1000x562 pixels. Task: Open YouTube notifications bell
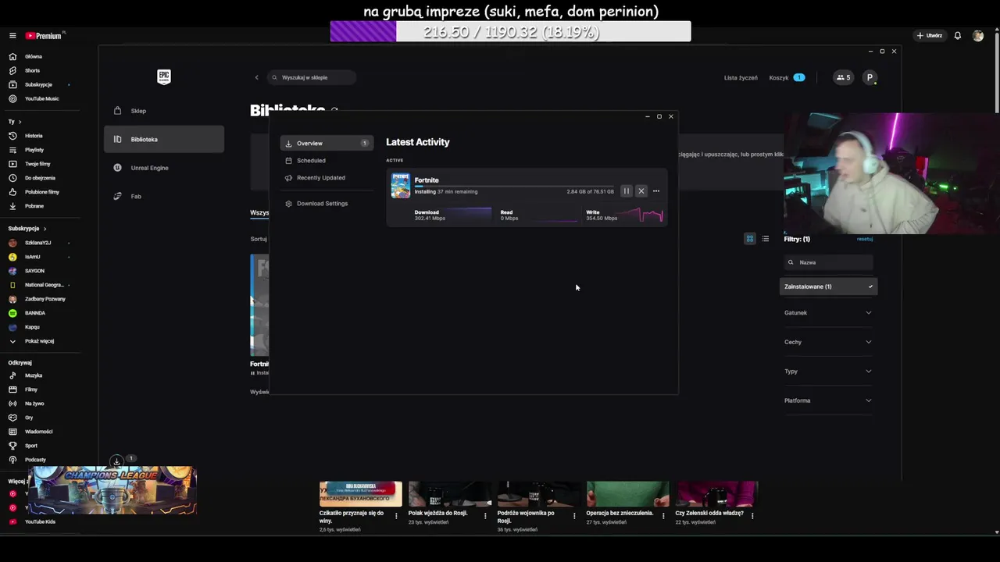pos(957,36)
